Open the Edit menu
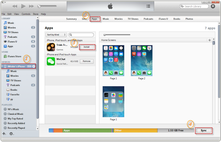 click(10, 14)
